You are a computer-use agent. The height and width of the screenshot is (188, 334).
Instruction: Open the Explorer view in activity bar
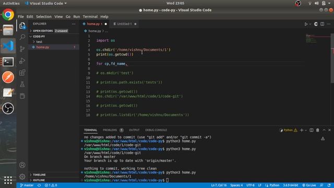pos(22,26)
